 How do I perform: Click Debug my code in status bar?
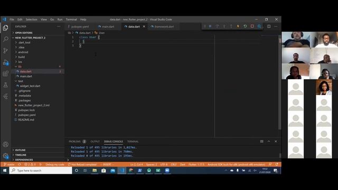coord(55,164)
